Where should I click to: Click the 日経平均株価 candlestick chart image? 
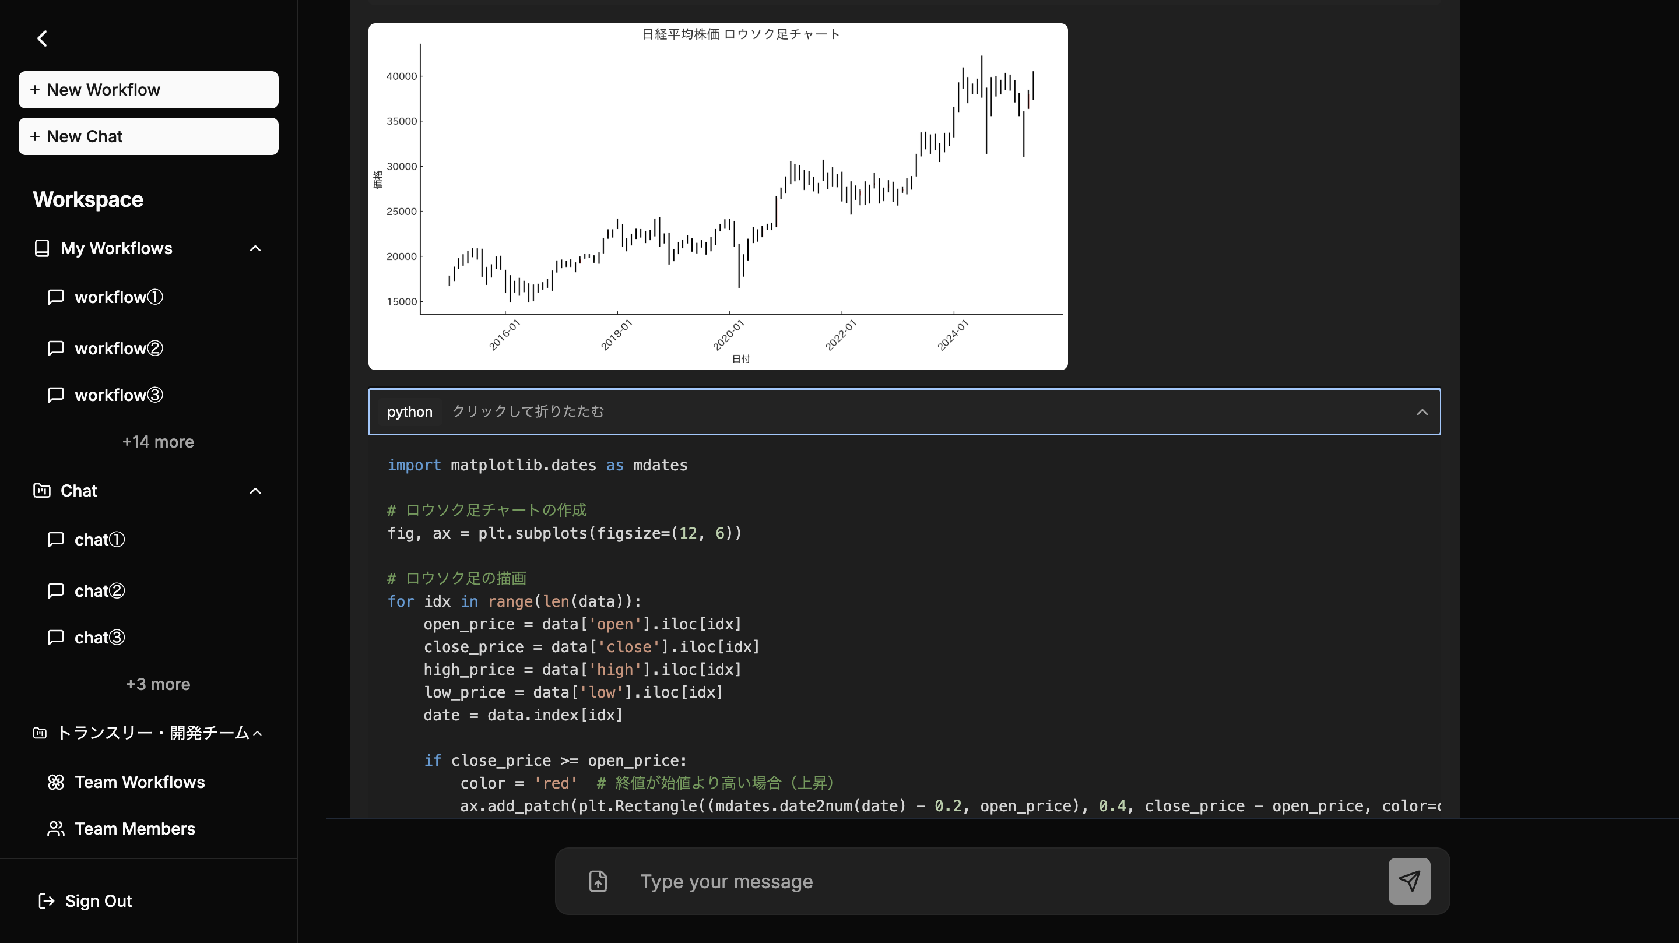718,197
